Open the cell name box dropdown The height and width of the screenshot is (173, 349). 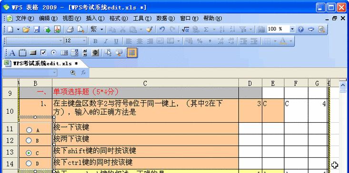pos(55,73)
